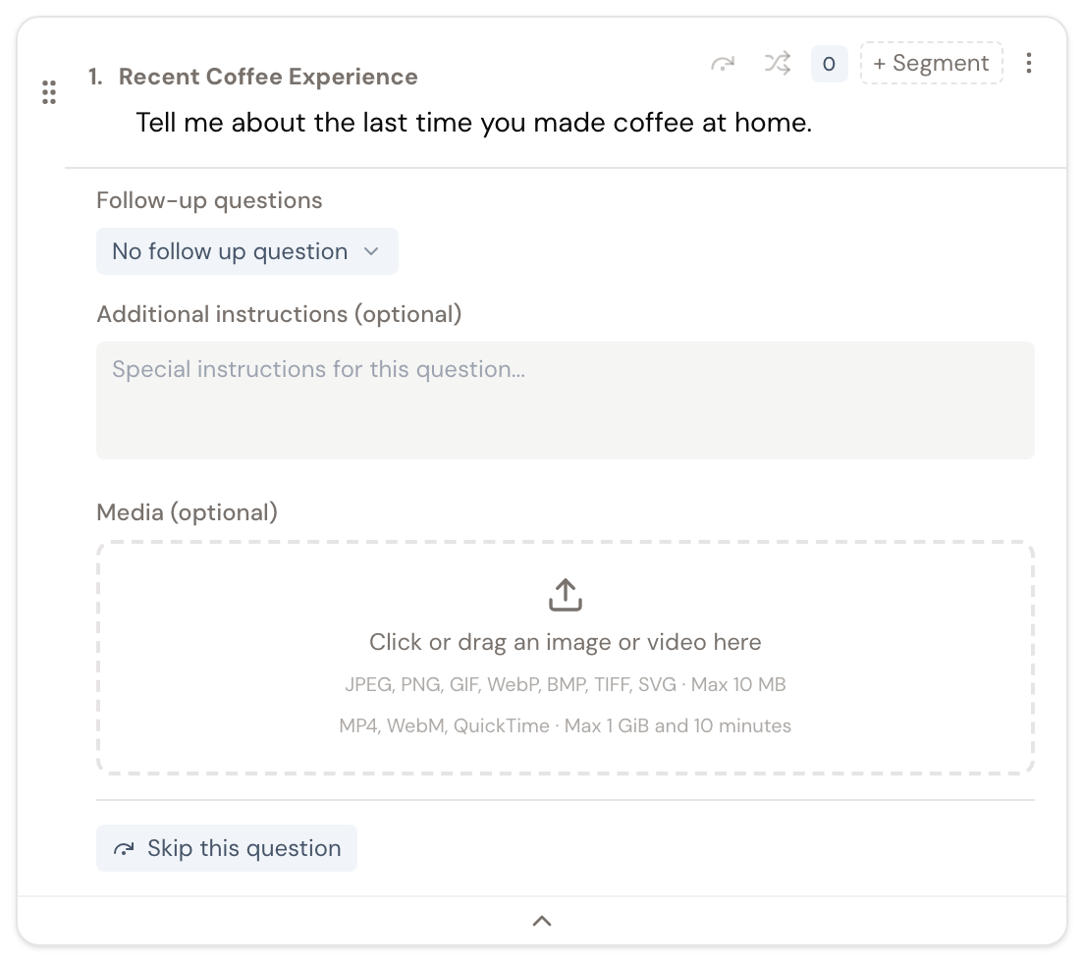Grab the drag handle for question 1
This screenshot has height=962, width=1084.
(x=48, y=92)
